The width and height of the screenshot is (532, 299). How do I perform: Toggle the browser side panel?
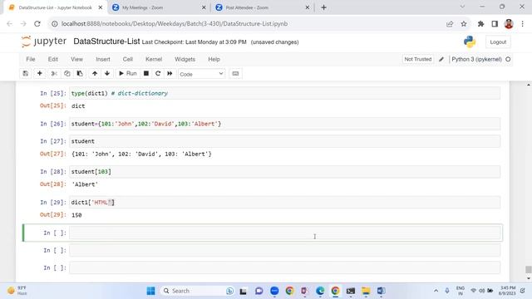pyautogui.click(x=495, y=24)
